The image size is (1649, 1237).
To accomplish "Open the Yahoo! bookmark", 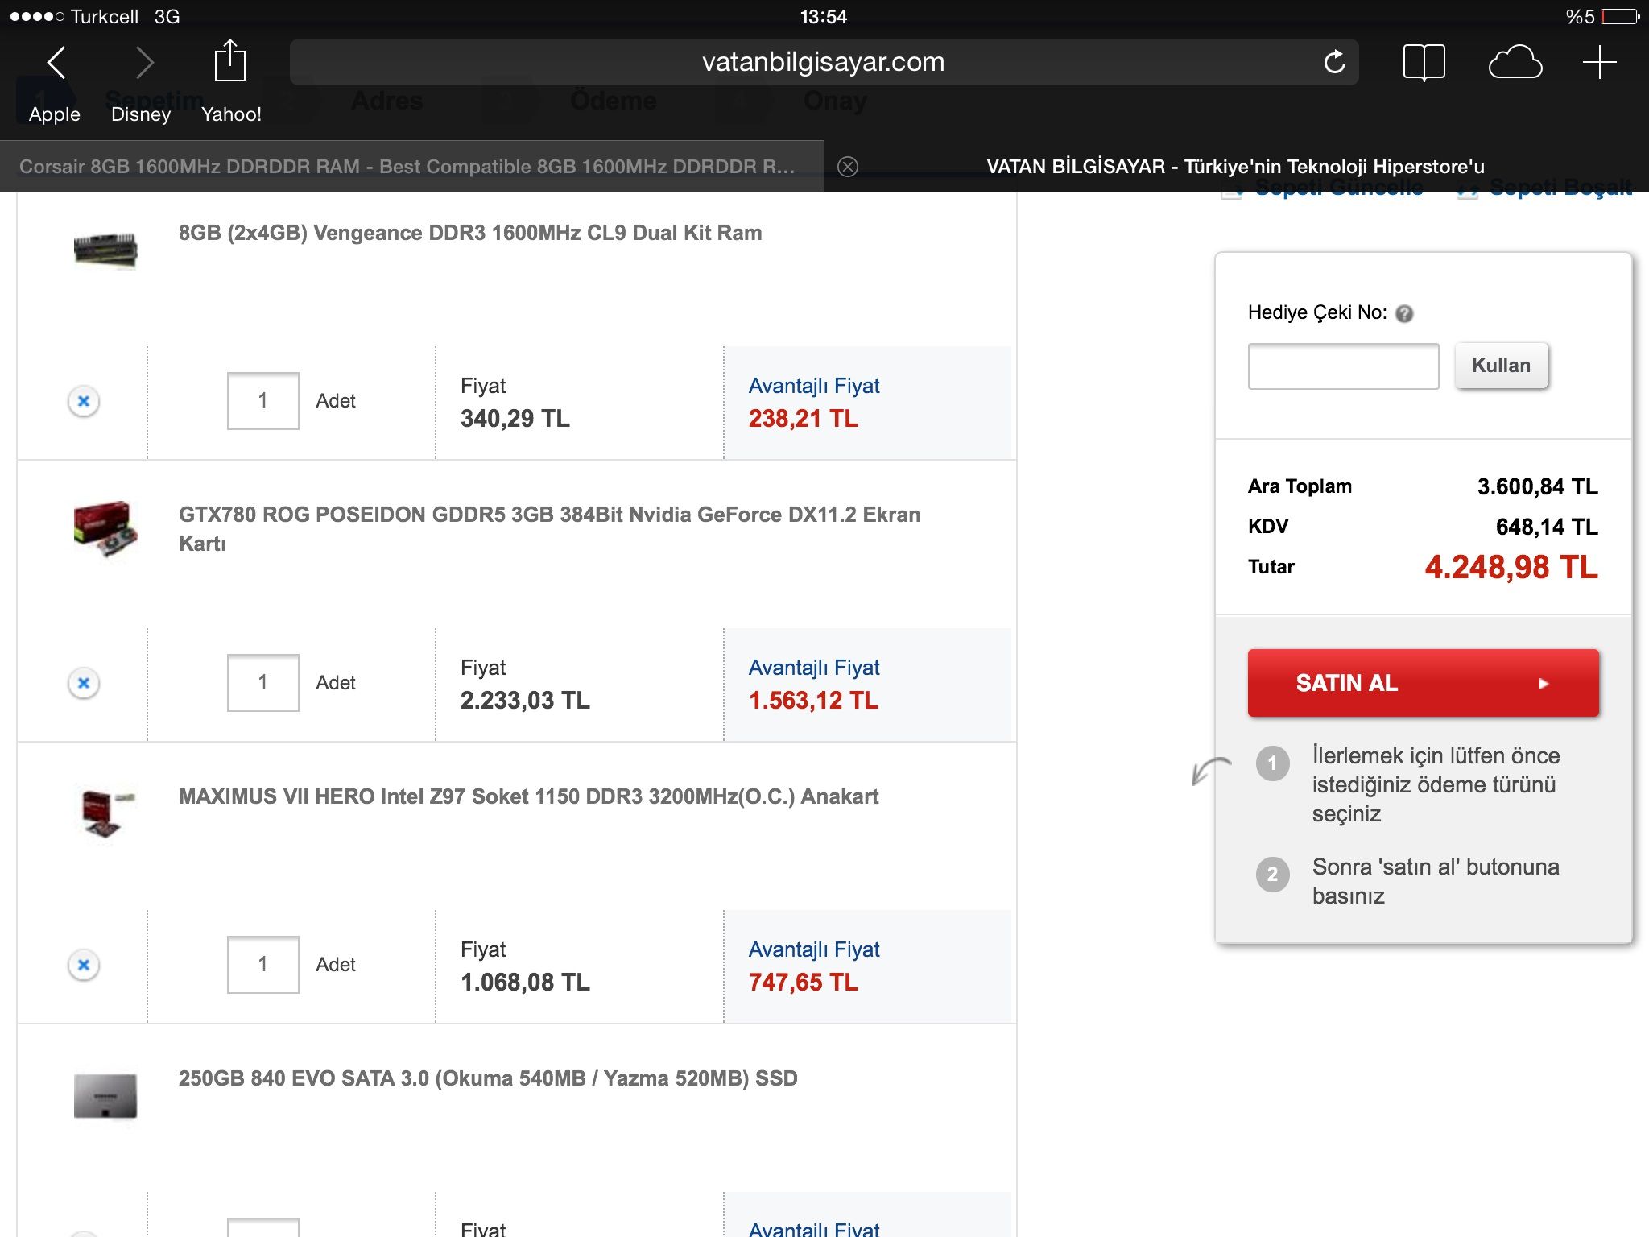I will tap(231, 114).
